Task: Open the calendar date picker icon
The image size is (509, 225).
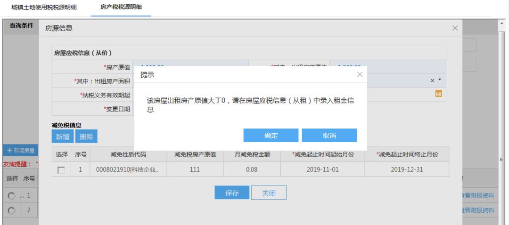Action: click(x=439, y=93)
